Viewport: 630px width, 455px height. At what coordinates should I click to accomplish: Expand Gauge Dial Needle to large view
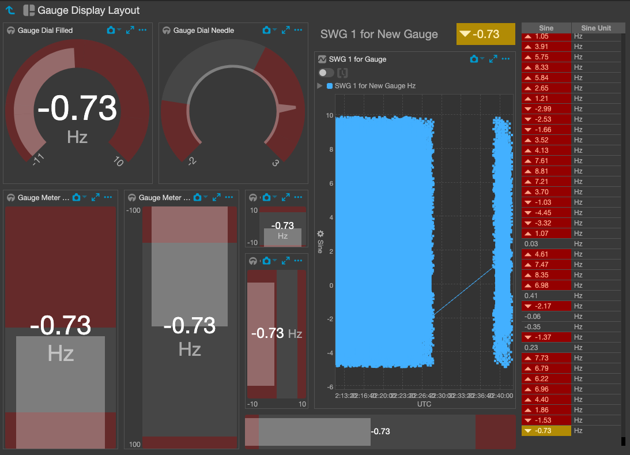coord(286,30)
